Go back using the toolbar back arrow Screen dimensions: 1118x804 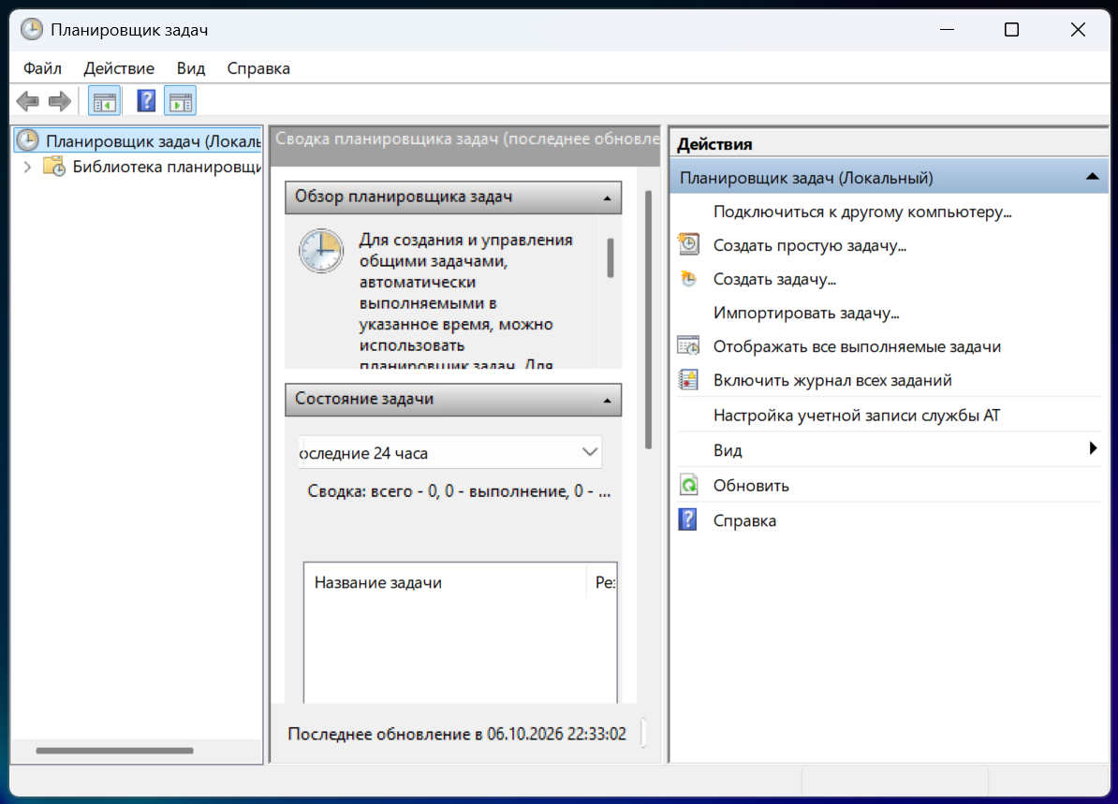tap(28, 101)
